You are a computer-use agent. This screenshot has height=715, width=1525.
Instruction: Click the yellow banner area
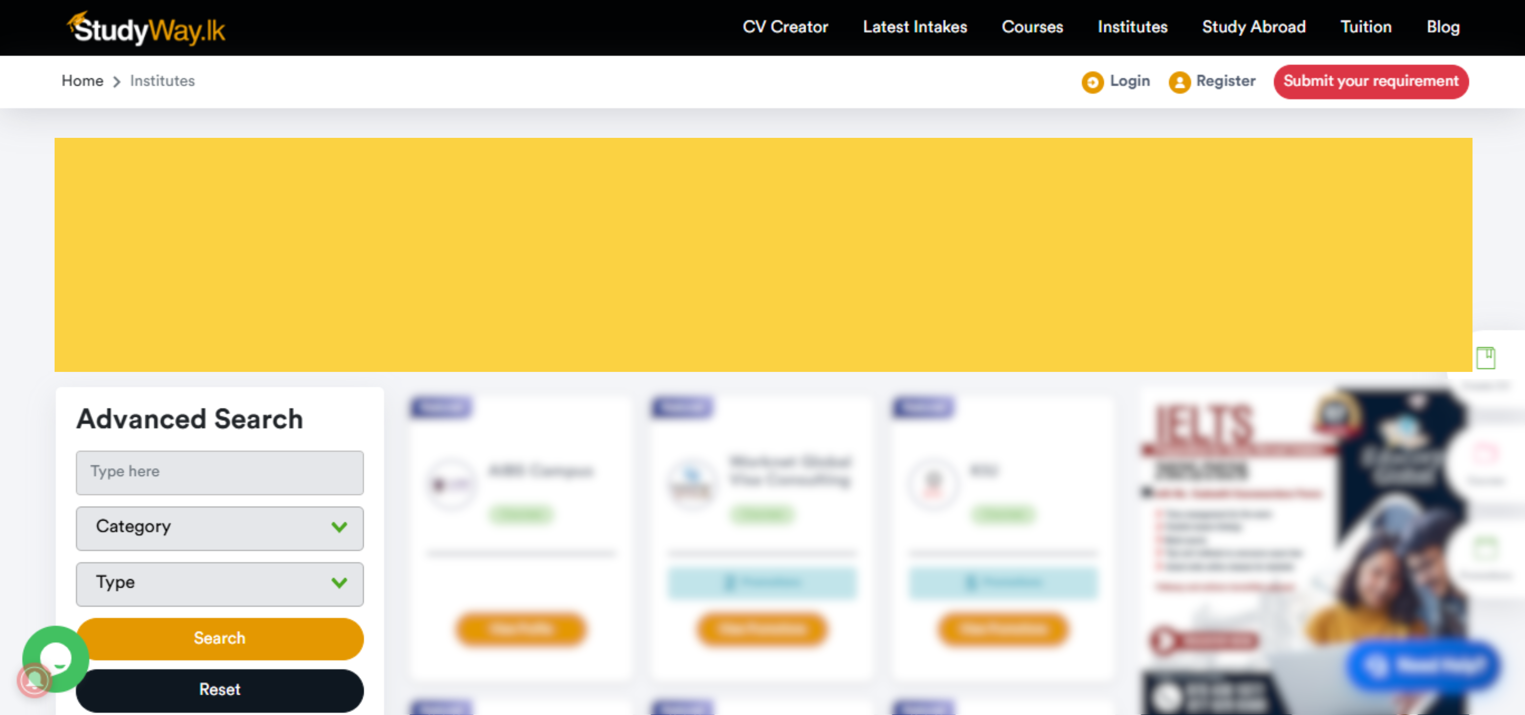click(x=762, y=254)
